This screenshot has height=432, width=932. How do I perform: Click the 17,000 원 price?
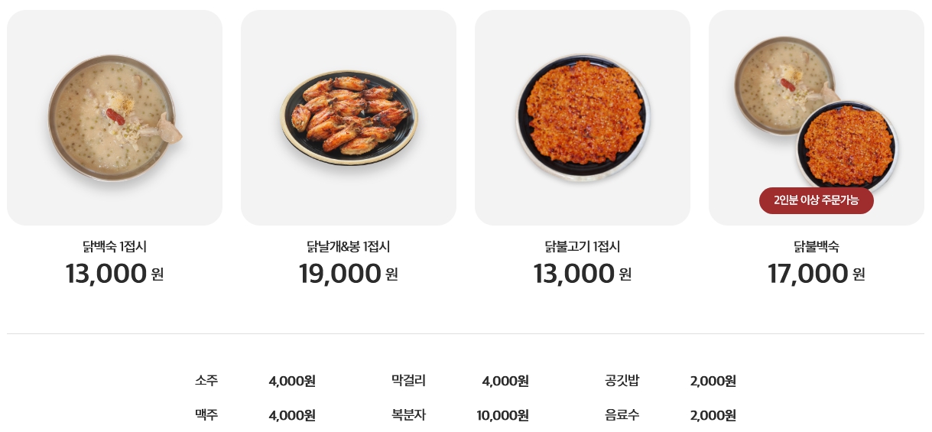click(x=817, y=273)
